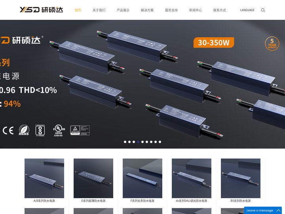Open the ds系列DALI调光防水电源 product thumbnail
Image resolution: width=285 pixels, height=214 pixels.
click(x=192, y=178)
